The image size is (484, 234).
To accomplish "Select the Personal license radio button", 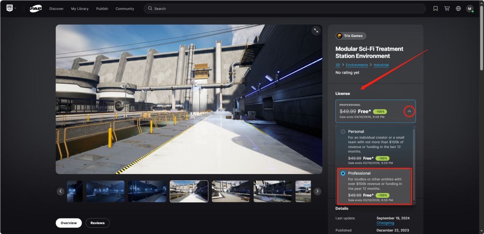I will coord(343,132).
